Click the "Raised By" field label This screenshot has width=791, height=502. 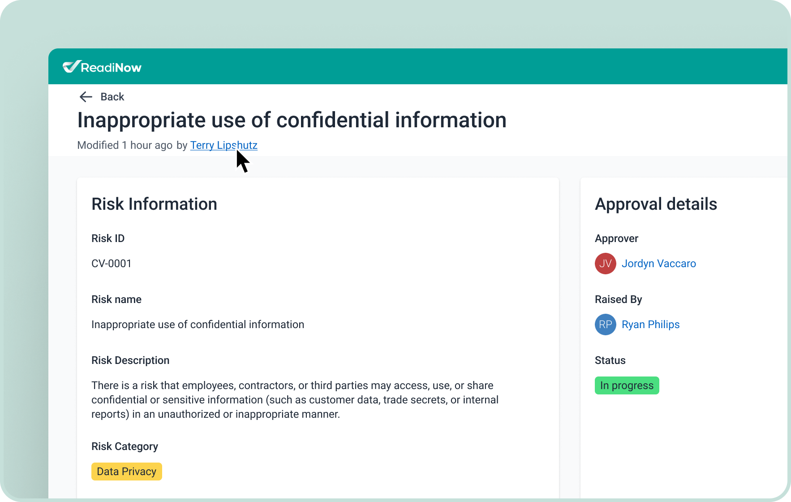click(x=618, y=299)
